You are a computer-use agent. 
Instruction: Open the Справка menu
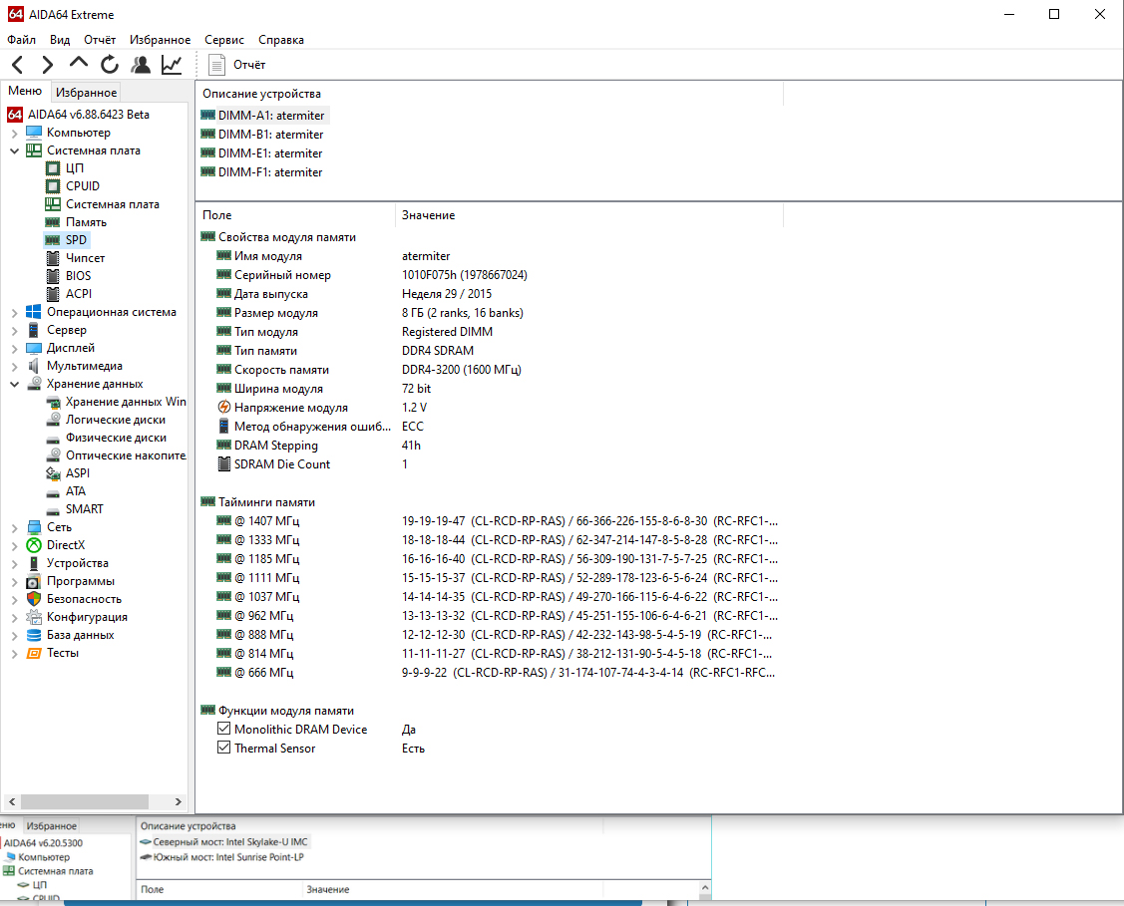point(281,40)
